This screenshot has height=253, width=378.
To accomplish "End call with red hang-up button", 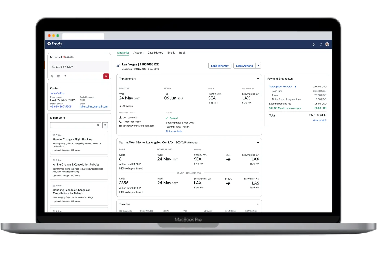I will pos(106,76).
